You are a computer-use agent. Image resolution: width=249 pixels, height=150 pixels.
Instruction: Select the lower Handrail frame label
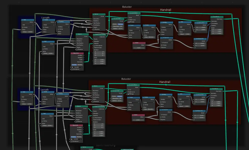[x=165, y=82]
